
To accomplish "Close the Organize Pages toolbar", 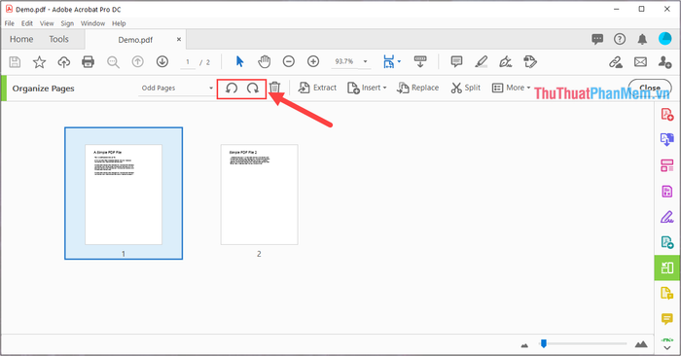I will tap(650, 88).
